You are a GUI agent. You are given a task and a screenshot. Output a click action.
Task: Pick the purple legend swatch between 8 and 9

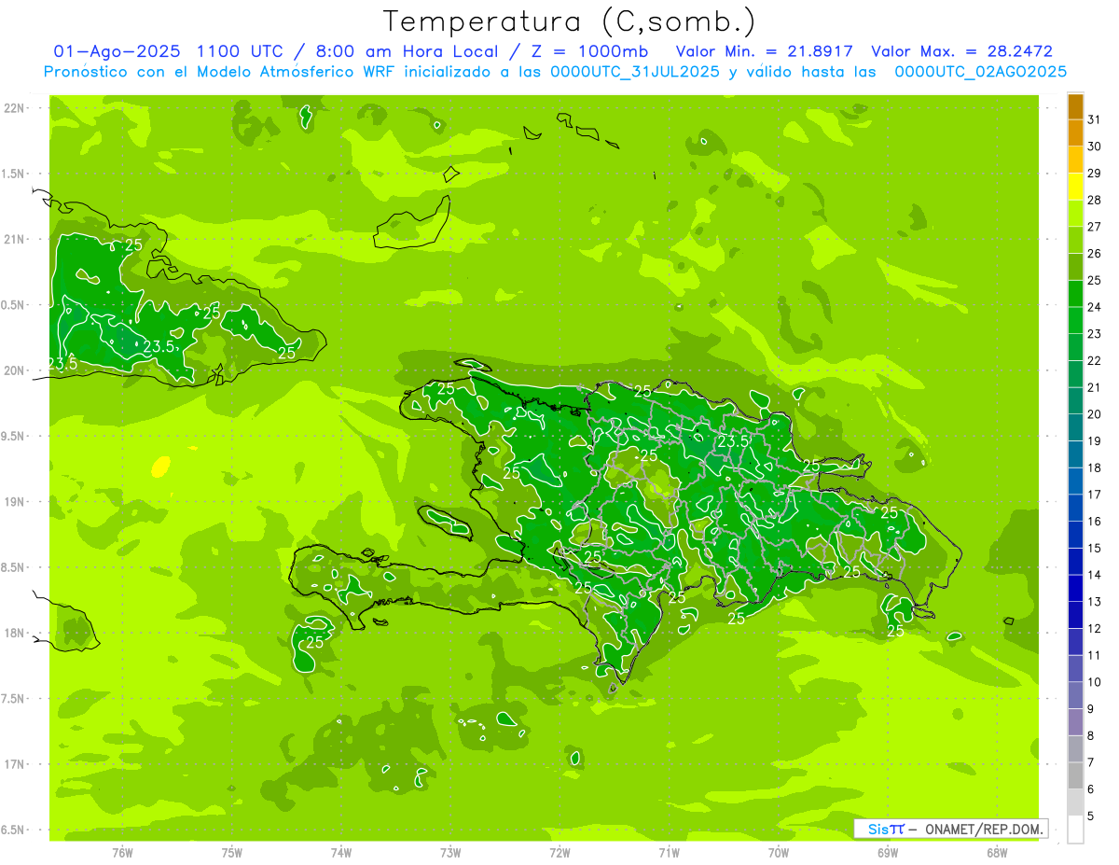click(x=1076, y=723)
